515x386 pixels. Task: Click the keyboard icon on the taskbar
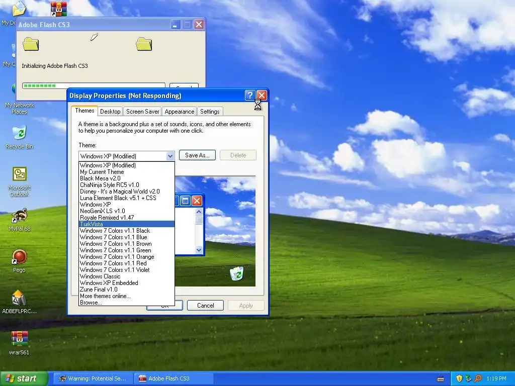click(441, 379)
